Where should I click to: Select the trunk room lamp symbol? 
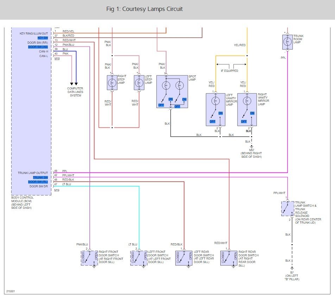tap(287, 42)
